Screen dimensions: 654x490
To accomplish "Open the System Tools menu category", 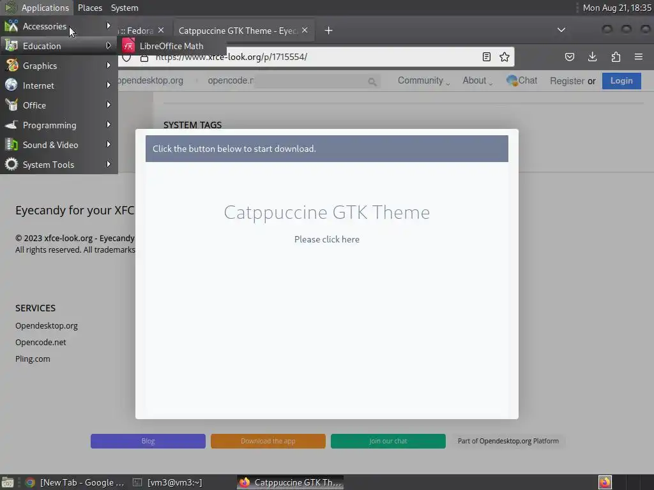I will point(59,165).
